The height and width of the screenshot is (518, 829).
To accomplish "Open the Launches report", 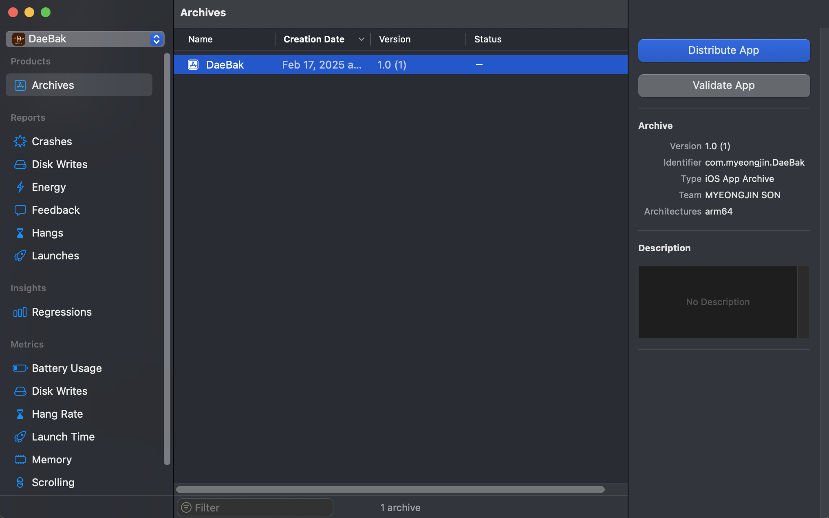I will [55, 256].
